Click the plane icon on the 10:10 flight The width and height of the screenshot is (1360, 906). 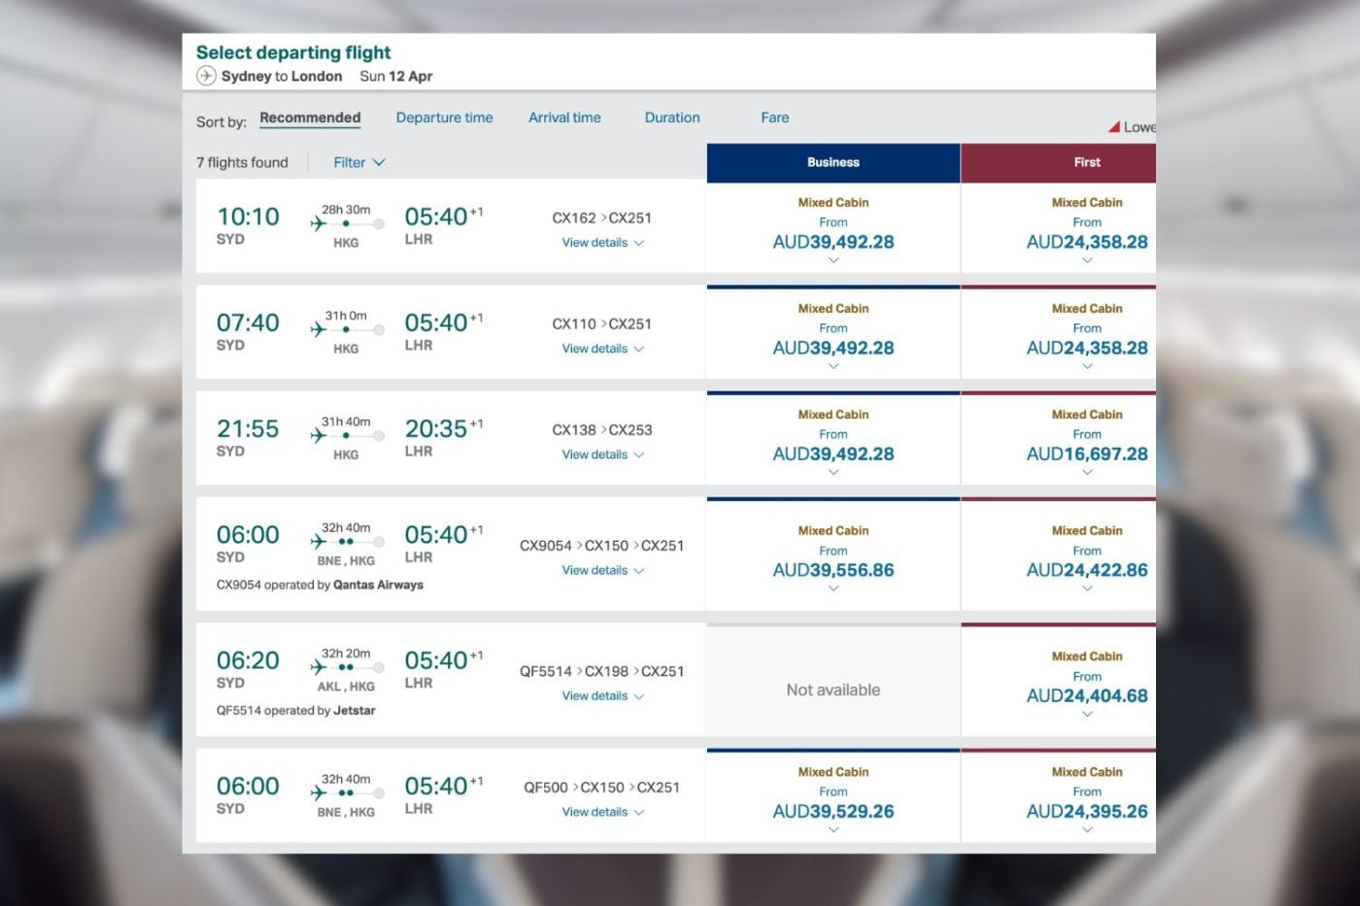[319, 223]
